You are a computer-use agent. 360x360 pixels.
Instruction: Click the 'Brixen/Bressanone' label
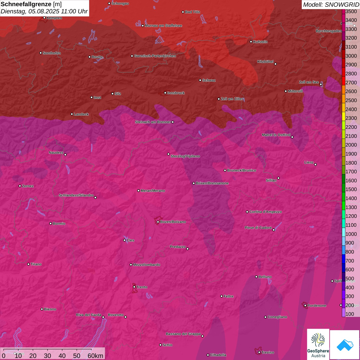212,183
